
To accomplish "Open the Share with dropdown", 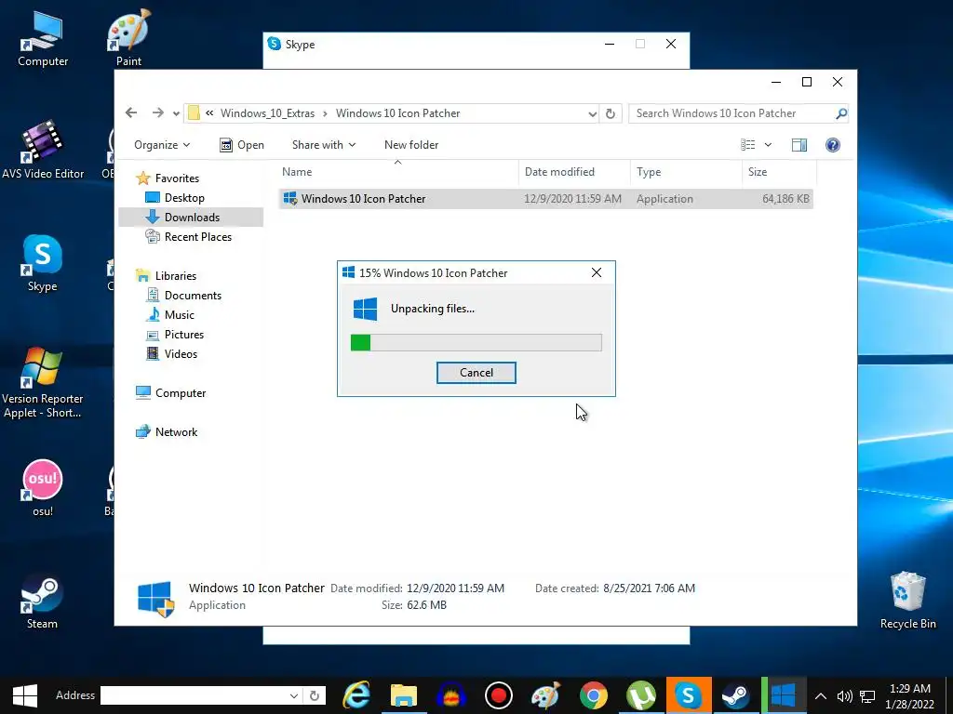I will [x=323, y=144].
